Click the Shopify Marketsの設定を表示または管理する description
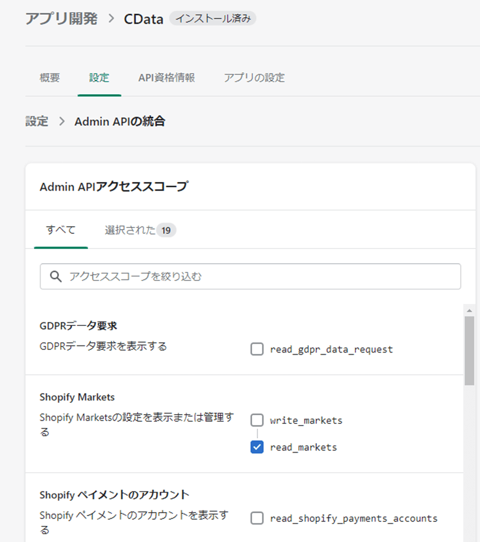The width and height of the screenshot is (480, 542). 137,424
